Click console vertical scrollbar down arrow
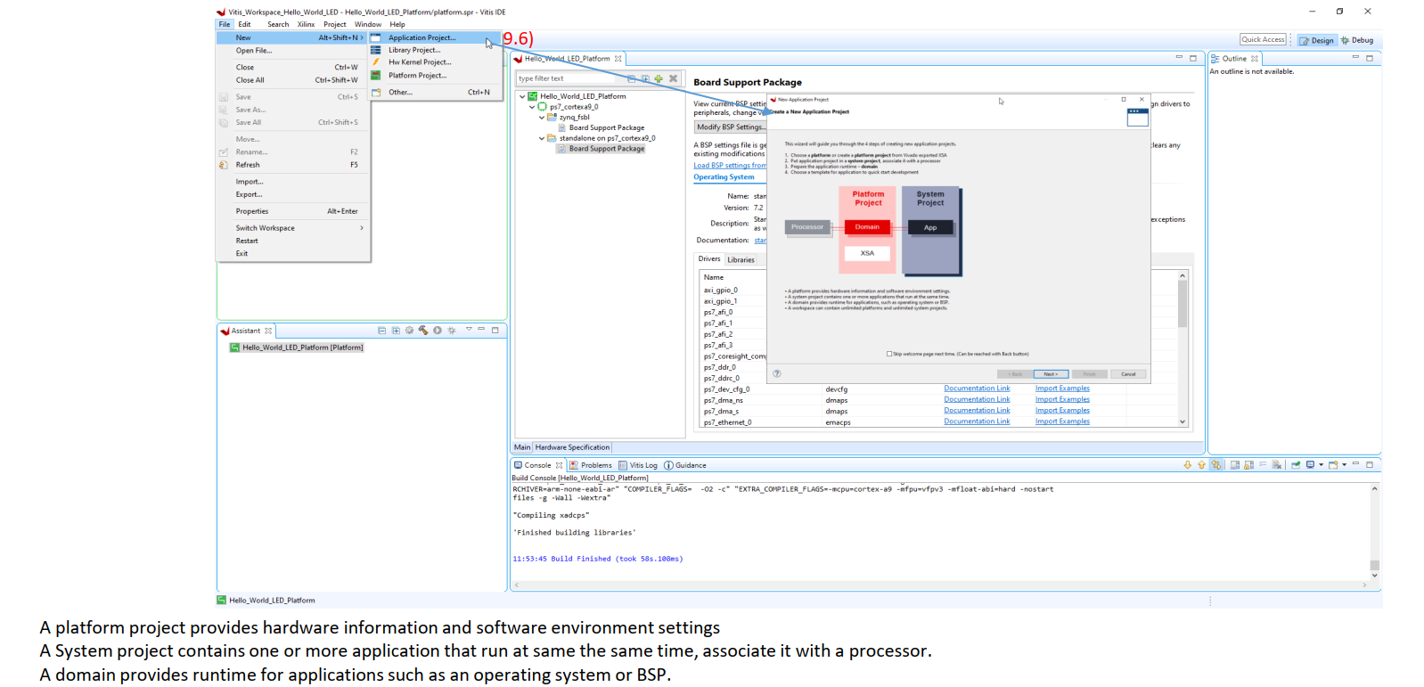Viewport: 1424px width, 687px height. (1374, 576)
